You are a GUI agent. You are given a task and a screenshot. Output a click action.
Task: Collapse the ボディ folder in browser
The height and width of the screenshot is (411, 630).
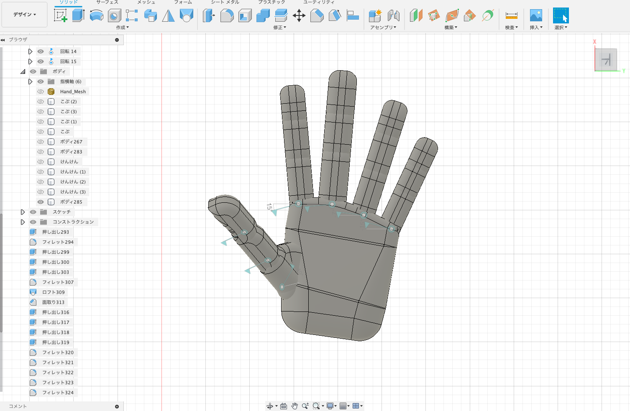tap(23, 71)
